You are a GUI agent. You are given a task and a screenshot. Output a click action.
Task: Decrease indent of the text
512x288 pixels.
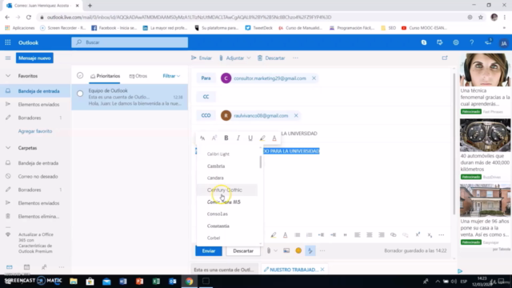tap(322, 234)
